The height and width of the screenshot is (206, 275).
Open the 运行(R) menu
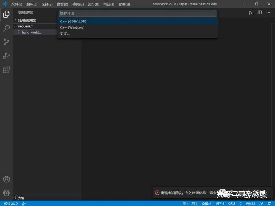93,4
